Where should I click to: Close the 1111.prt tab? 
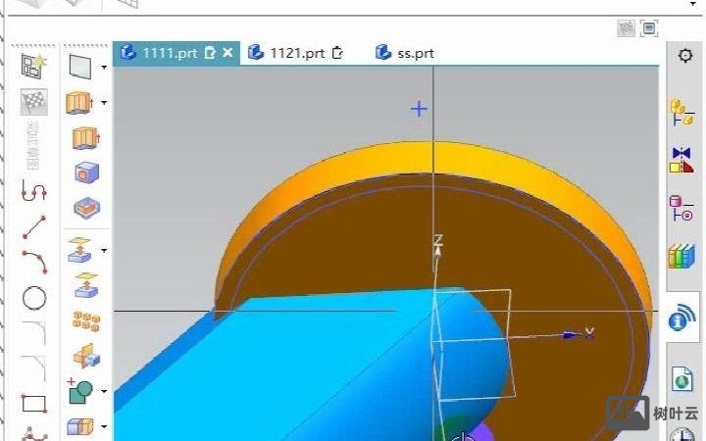(x=227, y=53)
